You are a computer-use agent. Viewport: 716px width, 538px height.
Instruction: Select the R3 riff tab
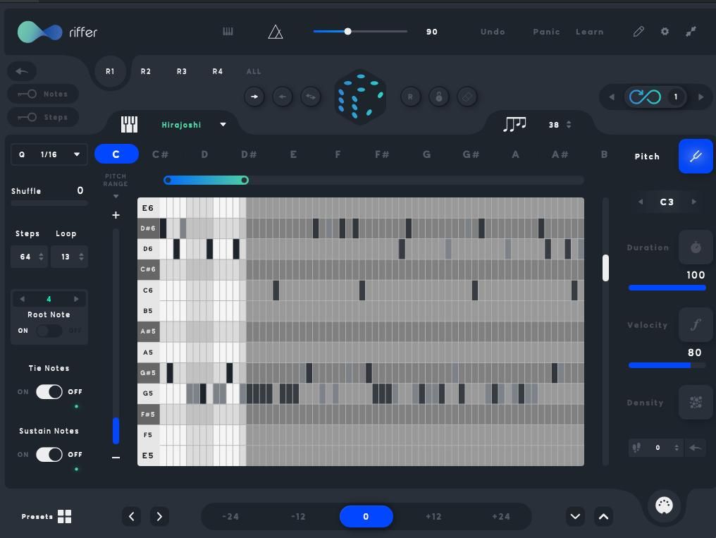coord(182,71)
